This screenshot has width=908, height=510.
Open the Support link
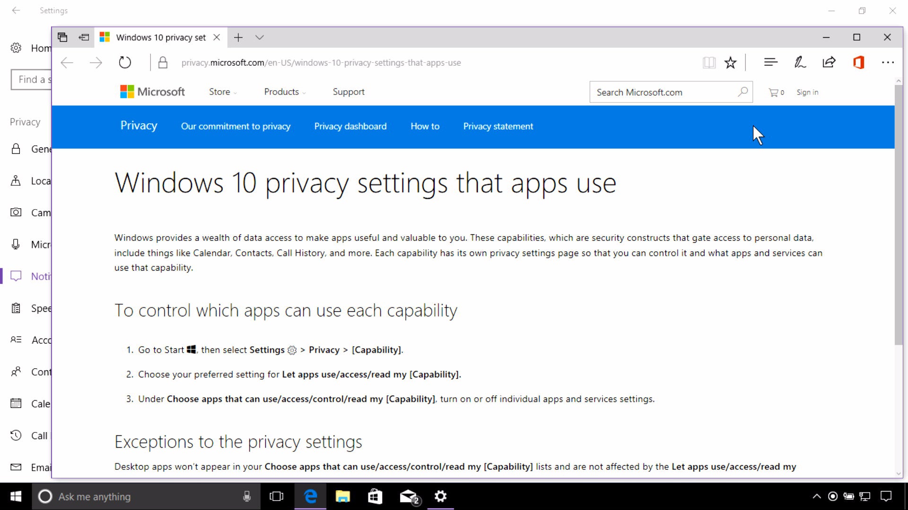[349, 92]
